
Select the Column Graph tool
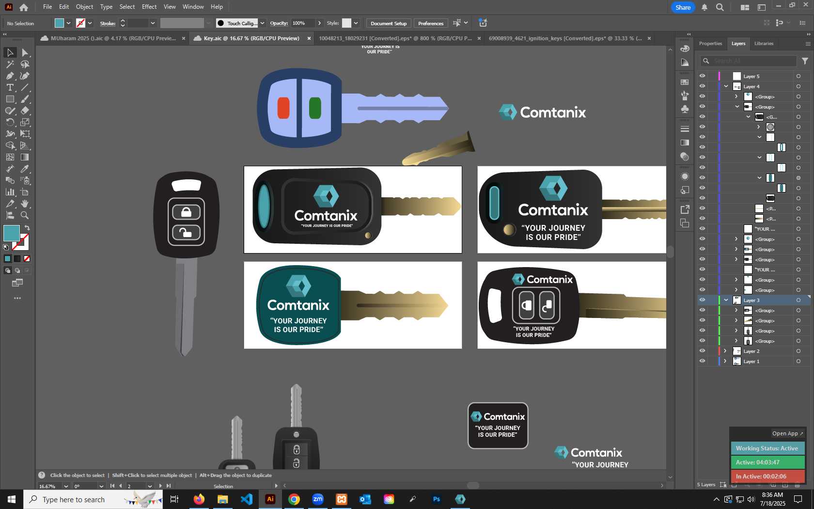point(10,192)
